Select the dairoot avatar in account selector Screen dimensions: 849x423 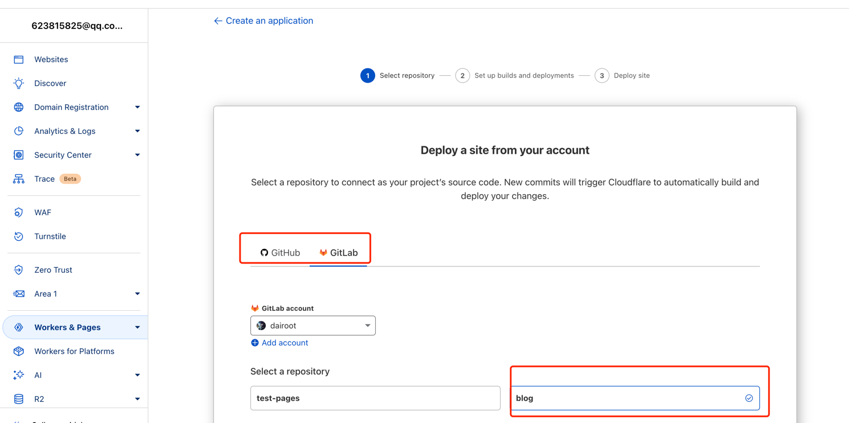pyautogui.click(x=261, y=326)
